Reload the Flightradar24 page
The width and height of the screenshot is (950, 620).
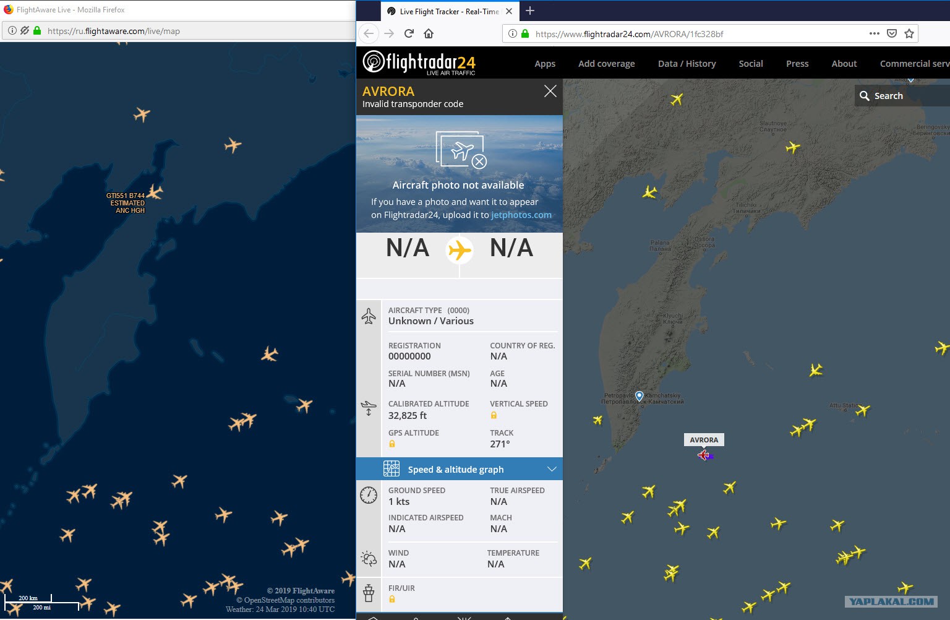[409, 33]
